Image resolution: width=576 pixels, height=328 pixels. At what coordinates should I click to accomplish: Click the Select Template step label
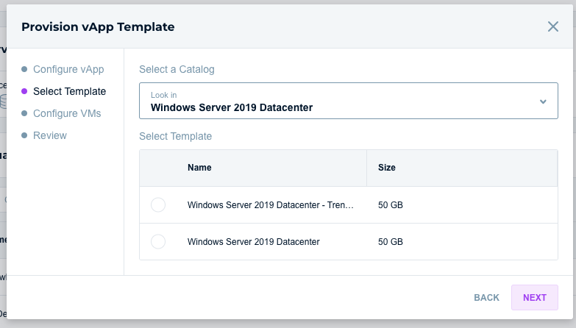[69, 92]
